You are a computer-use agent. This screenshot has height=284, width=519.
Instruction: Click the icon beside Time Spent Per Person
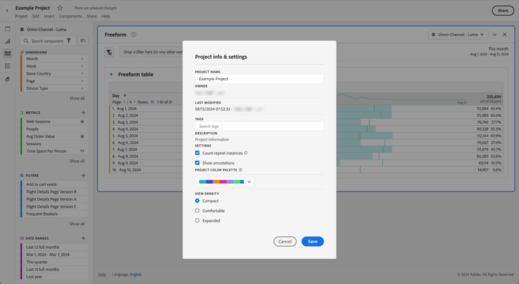click(x=82, y=151)
